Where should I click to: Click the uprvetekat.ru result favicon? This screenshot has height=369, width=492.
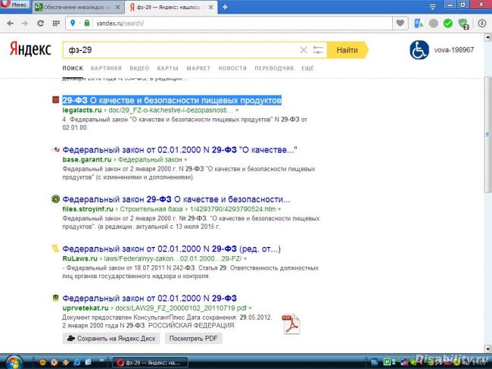pos(55,298)
